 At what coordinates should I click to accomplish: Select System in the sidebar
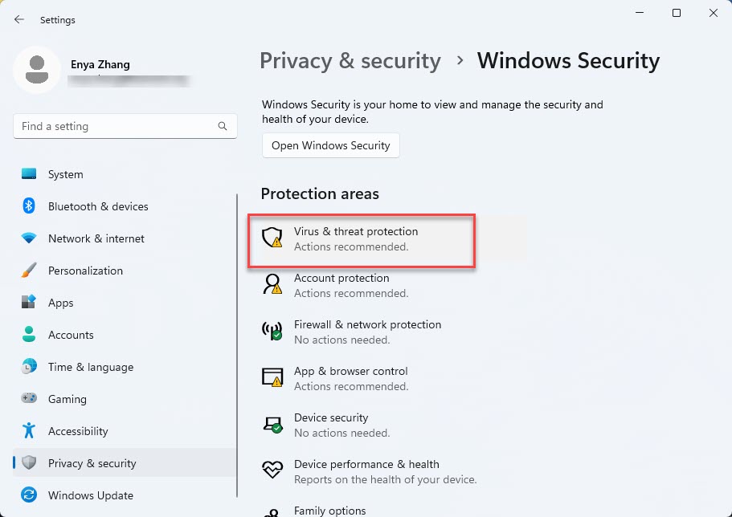[65, 174]
